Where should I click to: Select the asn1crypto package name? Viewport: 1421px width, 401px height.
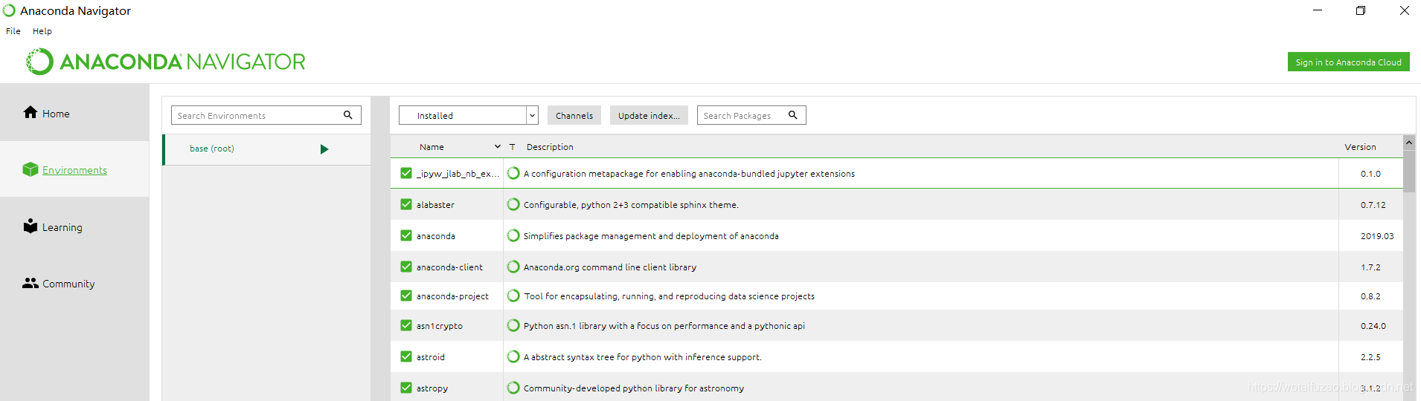[x=440, y=326]
